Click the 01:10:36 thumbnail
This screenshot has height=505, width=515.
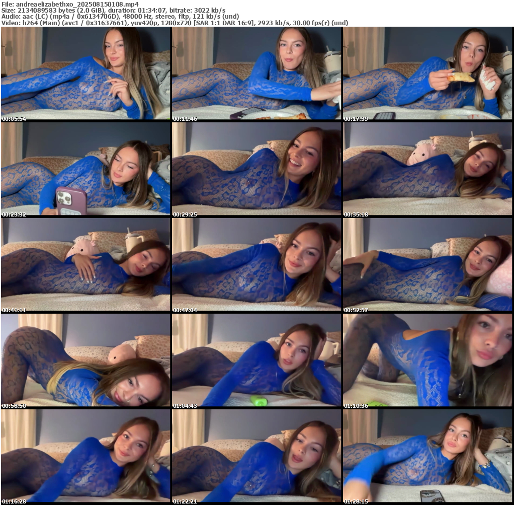click(x=427, y=360)
